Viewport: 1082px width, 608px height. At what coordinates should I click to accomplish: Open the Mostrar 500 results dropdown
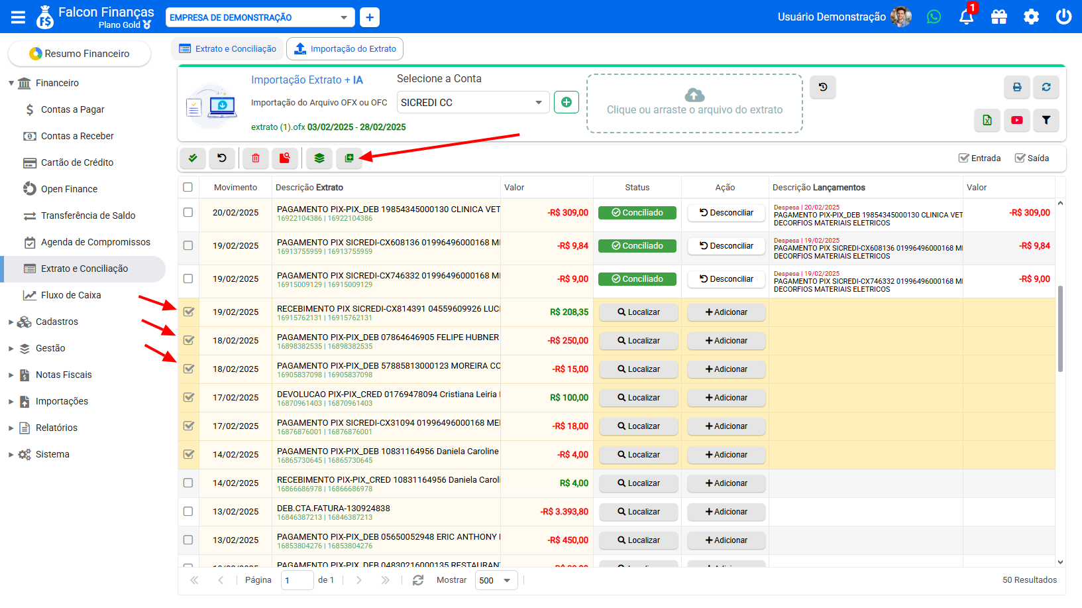click(496, 580)
